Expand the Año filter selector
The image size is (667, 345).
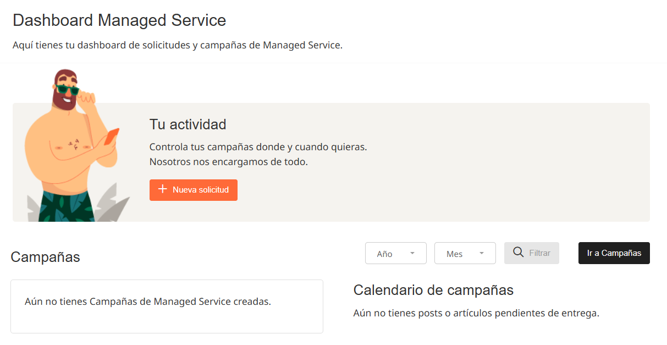tap(396, 253)
